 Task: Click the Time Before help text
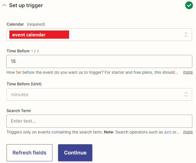[x=92, y=72]
